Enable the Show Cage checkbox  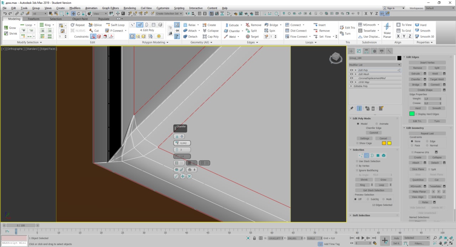pos(357,143)
